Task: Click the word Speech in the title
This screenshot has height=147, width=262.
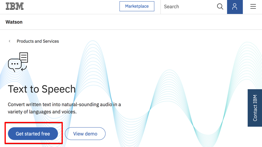Action: 59,89
